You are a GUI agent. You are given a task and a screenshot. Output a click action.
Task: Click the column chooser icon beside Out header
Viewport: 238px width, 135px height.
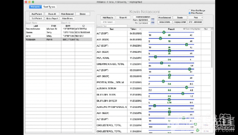(212, 29)
